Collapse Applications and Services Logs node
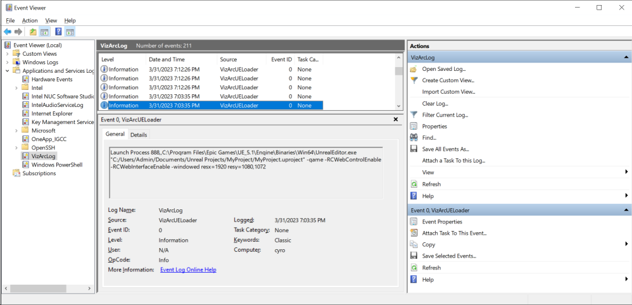The height and width of the screenshot is (305, 632). [x=8, y=71]
